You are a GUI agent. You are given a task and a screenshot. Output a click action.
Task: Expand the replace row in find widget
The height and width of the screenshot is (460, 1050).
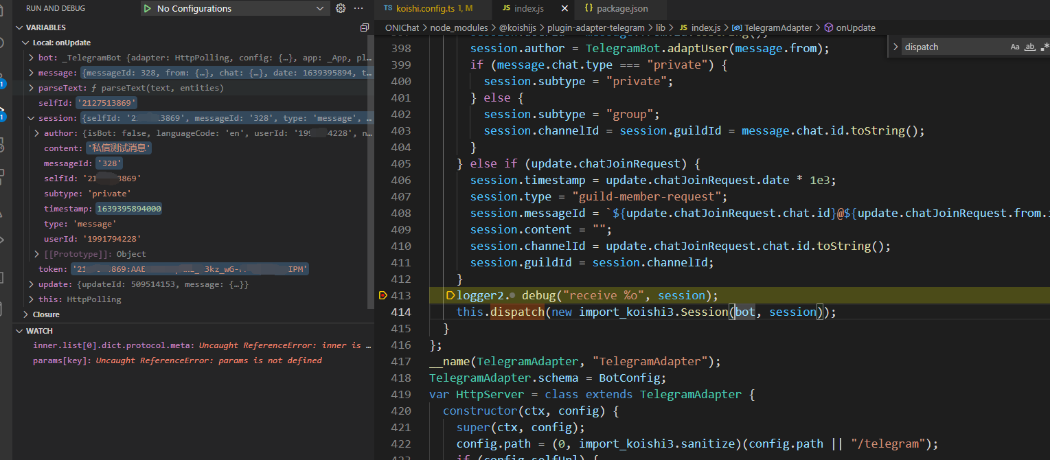coord(895,47)
